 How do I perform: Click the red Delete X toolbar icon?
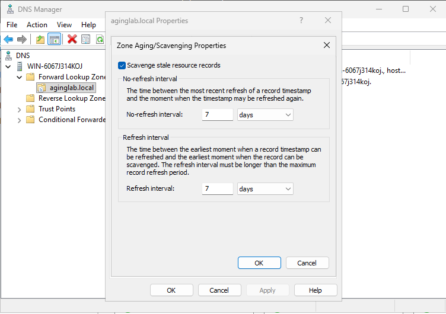pos(72,39)
